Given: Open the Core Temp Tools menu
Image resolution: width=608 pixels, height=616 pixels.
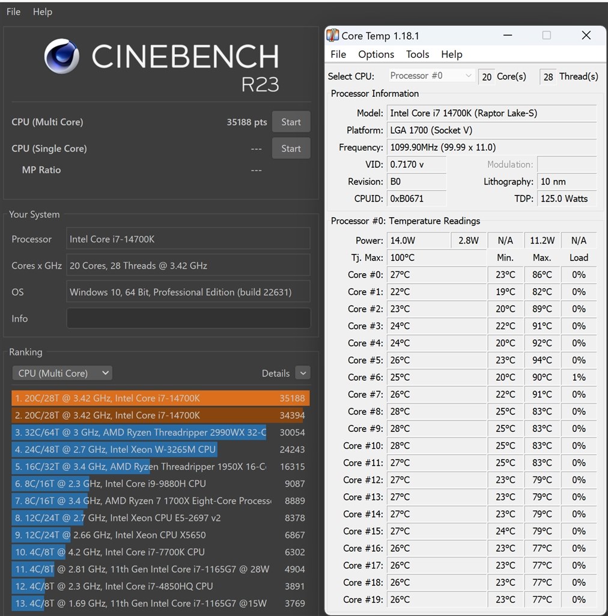Looking at the screenshot, I should point(418,54).
